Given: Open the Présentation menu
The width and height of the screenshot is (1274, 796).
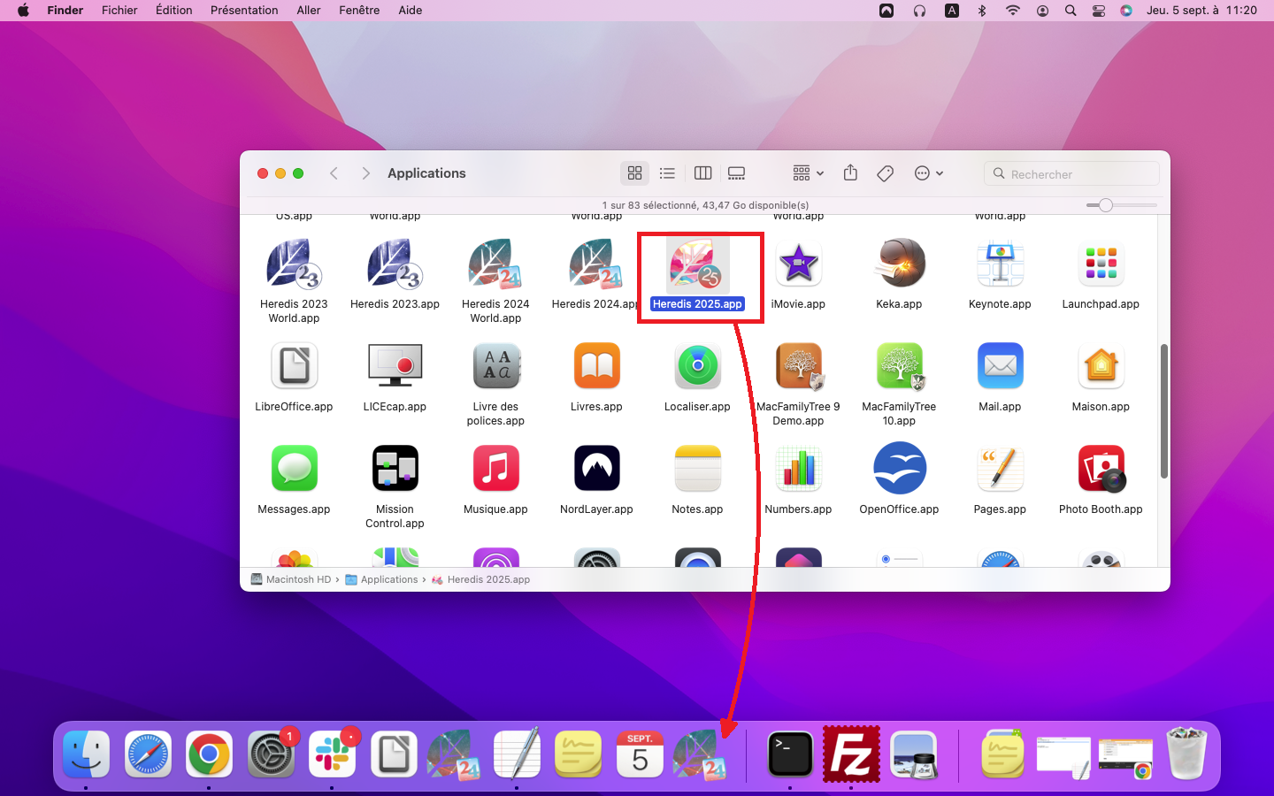Looking at the screenshot, I should (x=244, y=11).
